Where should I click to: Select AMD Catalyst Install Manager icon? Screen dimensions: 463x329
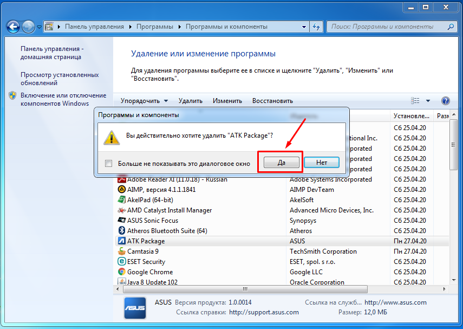(x=122, y=210)
